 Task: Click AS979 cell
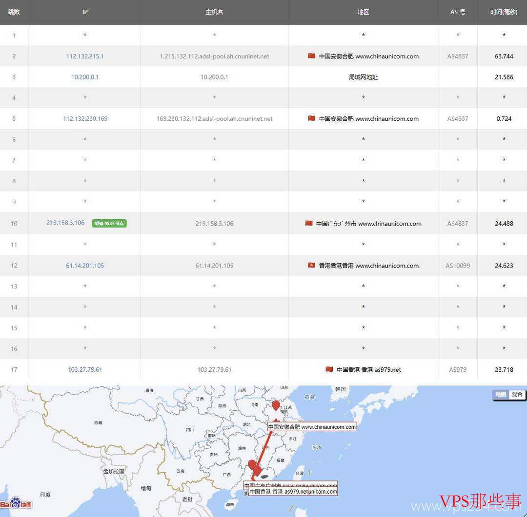click(457, 370)
